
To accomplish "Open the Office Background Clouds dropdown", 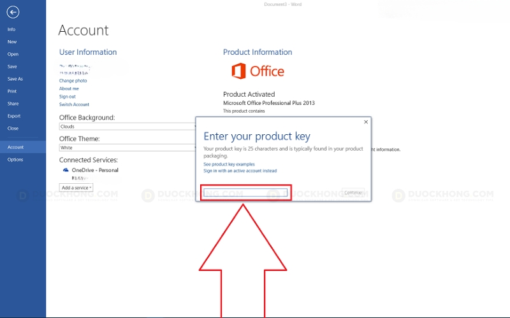I will pos(127,127).
